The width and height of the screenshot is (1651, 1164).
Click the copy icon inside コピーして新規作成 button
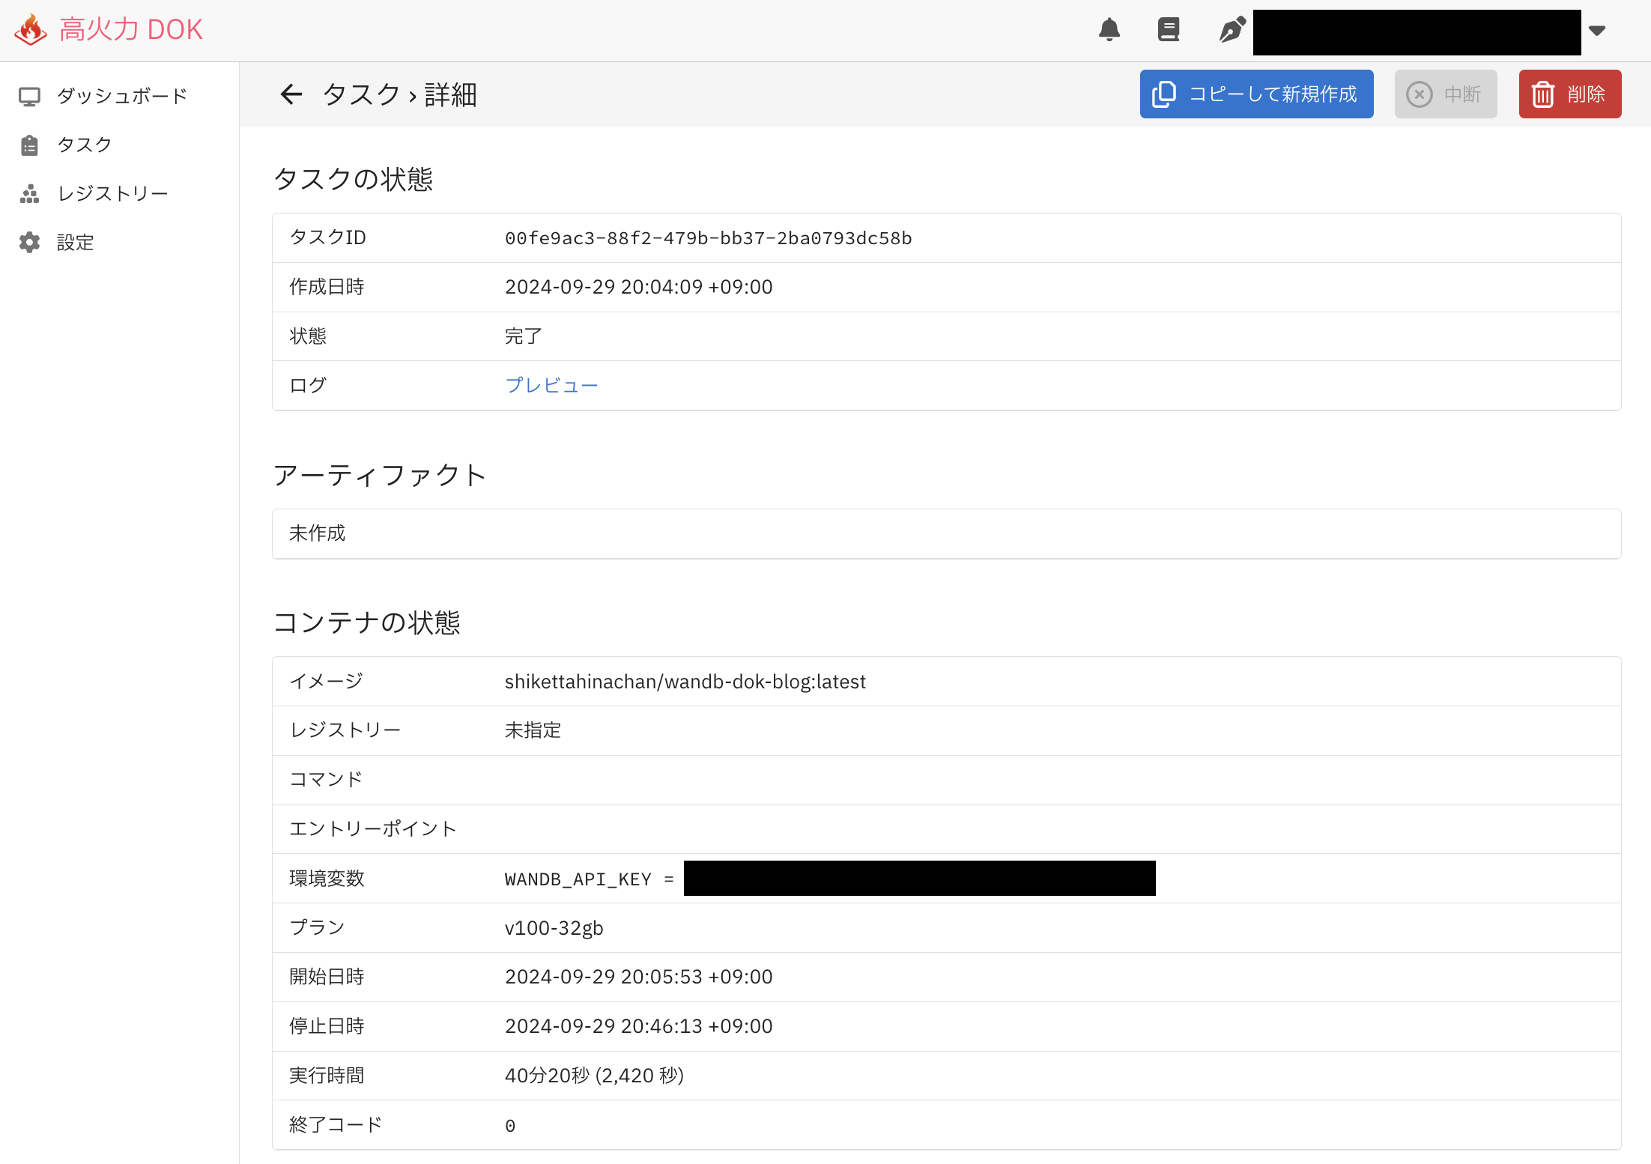click(1164, 94)
